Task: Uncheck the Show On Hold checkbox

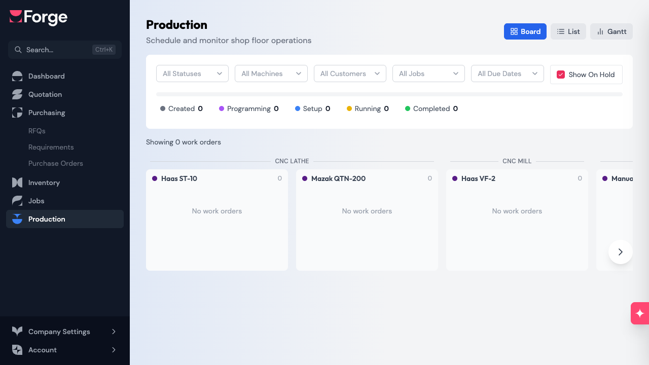Action: [561, 75]
